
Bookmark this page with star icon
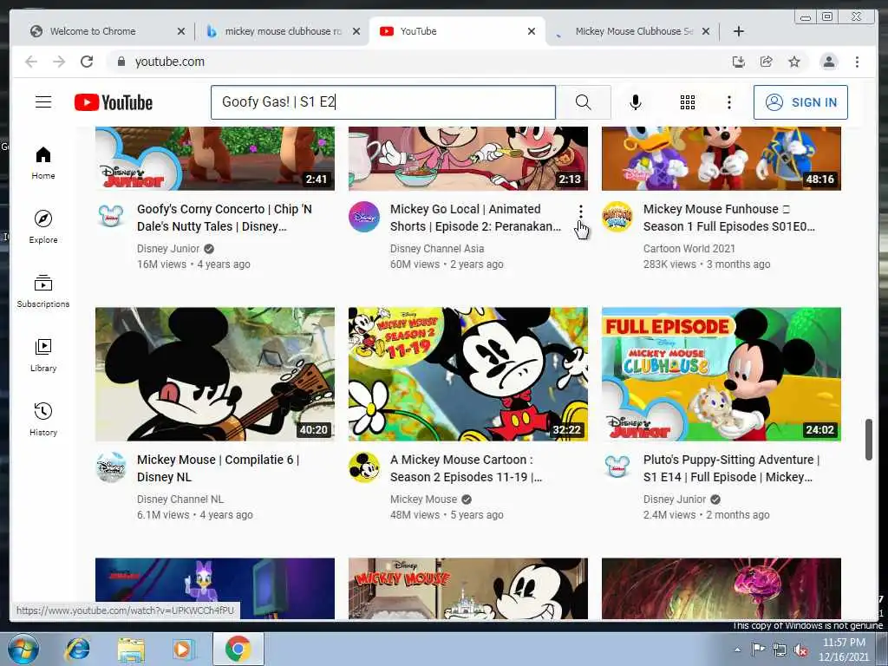[x=794, y=62]
